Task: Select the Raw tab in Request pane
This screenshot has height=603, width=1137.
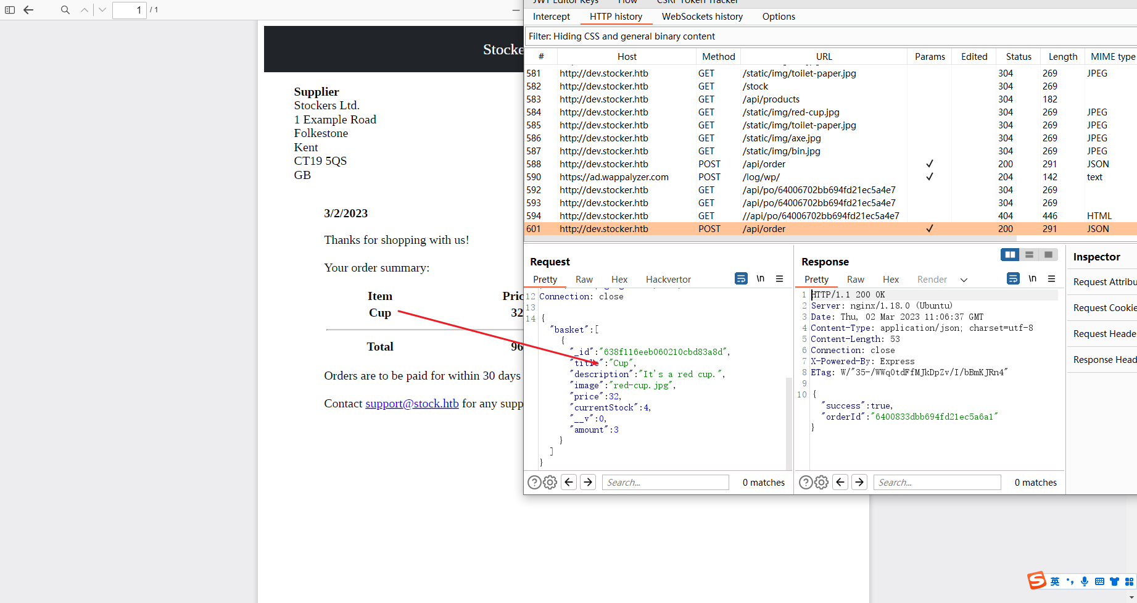Action: pos(584,280)
